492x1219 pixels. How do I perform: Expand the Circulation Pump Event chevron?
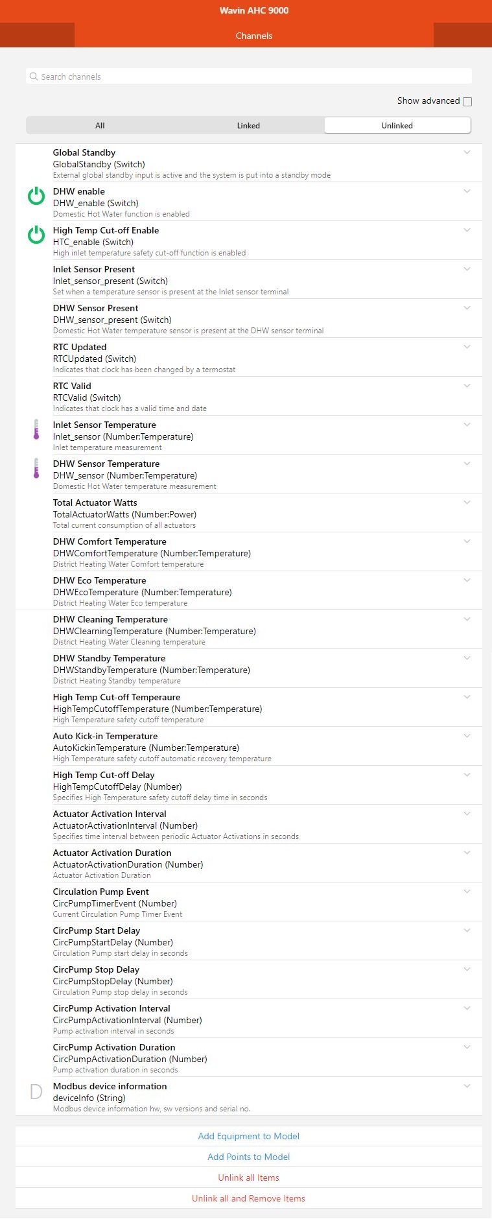click(x=467, y=892)
